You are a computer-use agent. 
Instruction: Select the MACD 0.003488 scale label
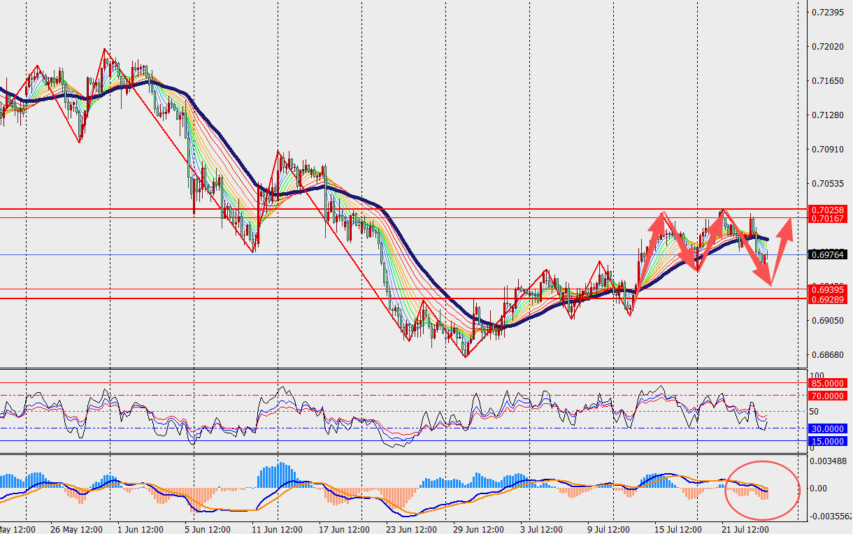[x=829, y=461]
